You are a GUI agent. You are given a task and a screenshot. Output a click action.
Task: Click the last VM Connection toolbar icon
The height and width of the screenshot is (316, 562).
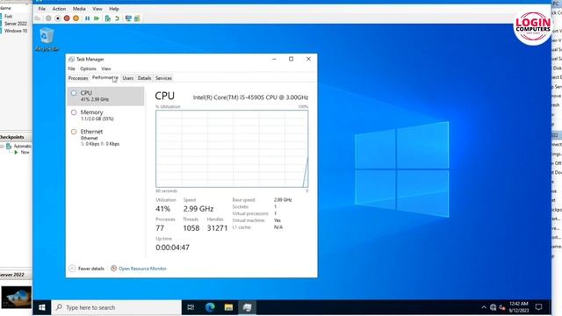point(137,18)
